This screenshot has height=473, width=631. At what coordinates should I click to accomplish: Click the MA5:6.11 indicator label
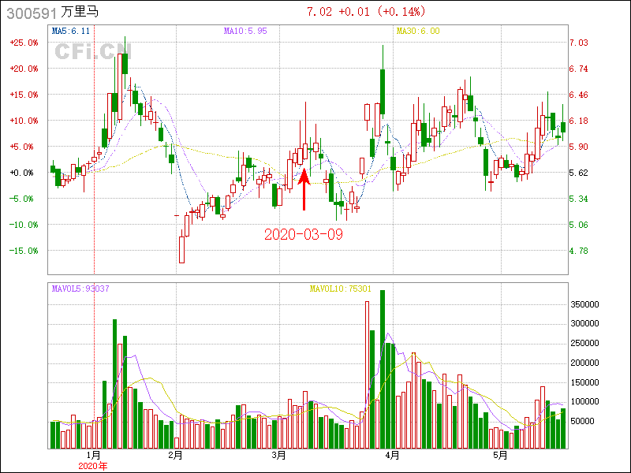pyautogui.click(x=71, y=32)
